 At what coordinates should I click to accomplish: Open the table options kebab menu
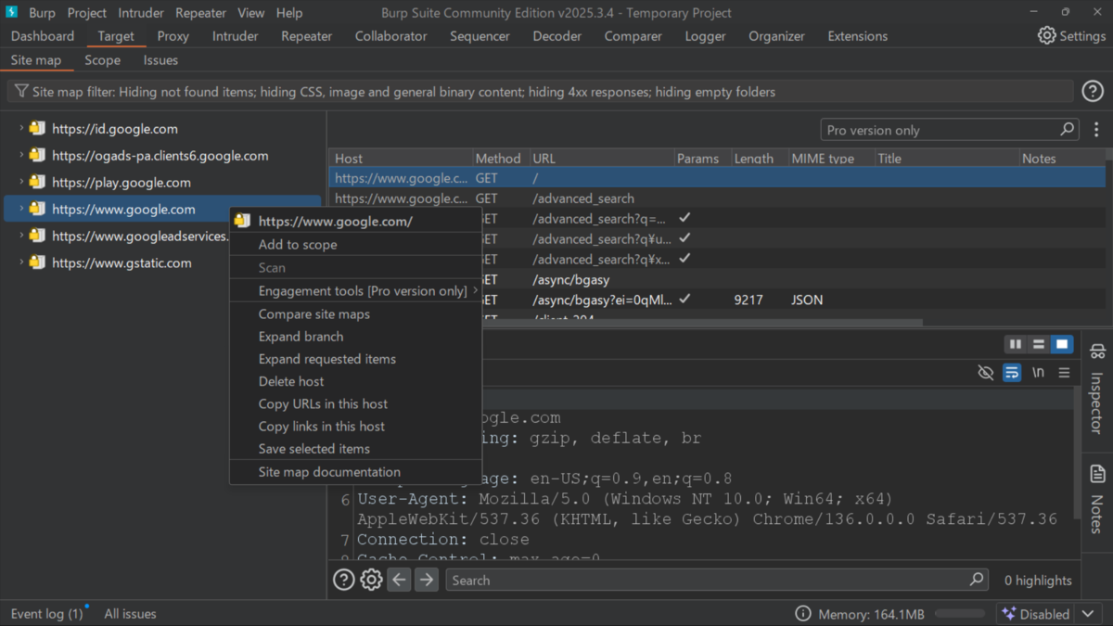coord(1096,130)
